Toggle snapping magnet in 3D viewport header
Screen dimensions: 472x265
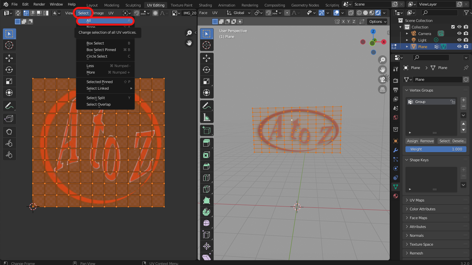[x=268, y=13]
